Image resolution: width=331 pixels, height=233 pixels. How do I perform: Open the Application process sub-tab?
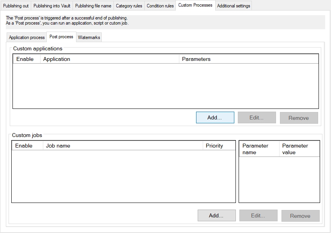(27, 37)
